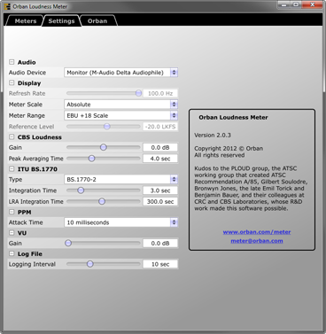The width and height of the screenshot is (326, 334).
Task: Click the LRA Integration Time 300.0 sec field
Action: (160, 202)
